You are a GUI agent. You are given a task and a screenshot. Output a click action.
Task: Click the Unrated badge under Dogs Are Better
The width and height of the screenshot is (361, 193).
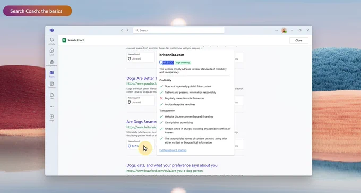click(134, 102)
